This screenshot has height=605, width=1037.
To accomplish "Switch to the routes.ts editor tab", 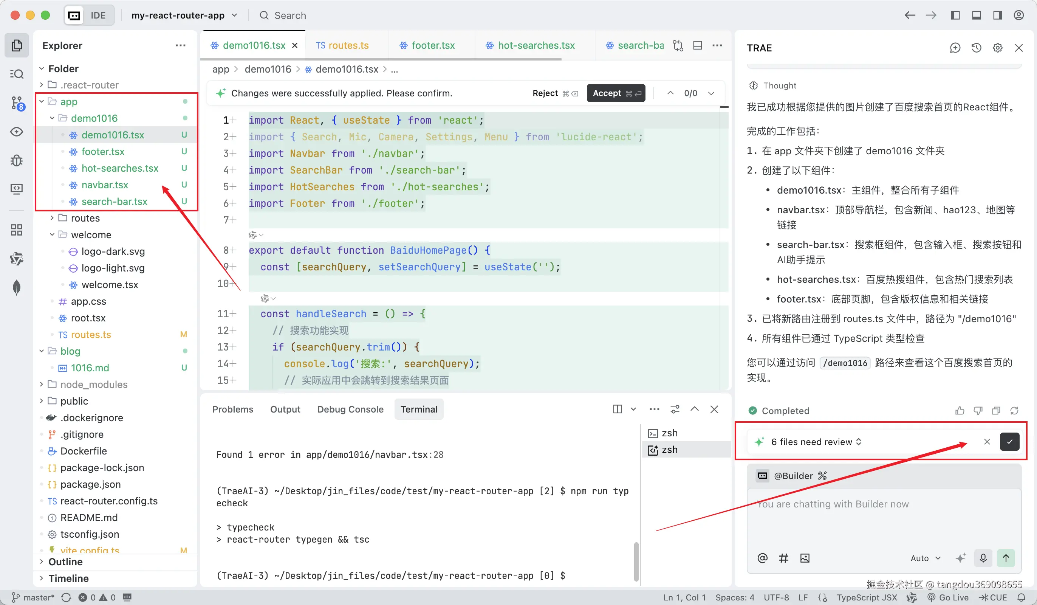I will 342,45.
